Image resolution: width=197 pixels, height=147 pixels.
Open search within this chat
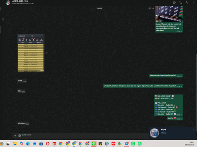point(187,2)
